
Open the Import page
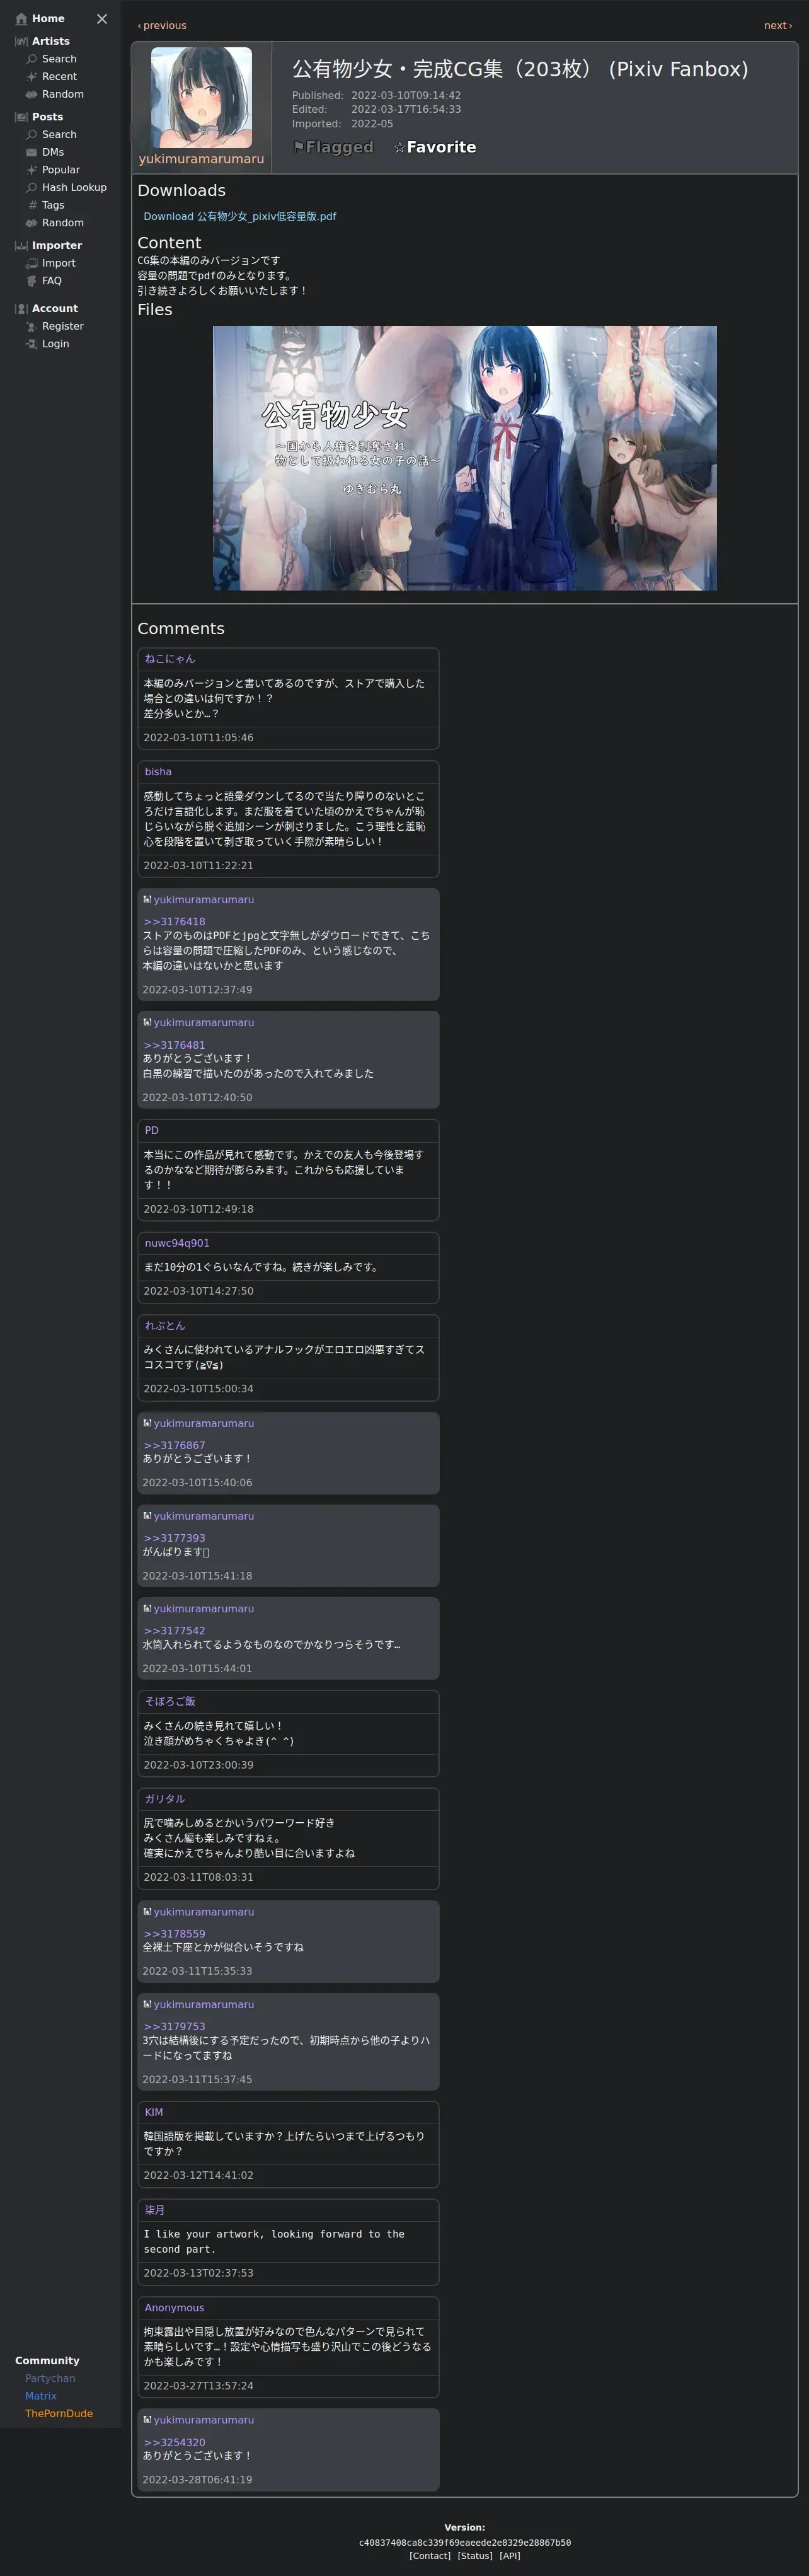(58, 263)
